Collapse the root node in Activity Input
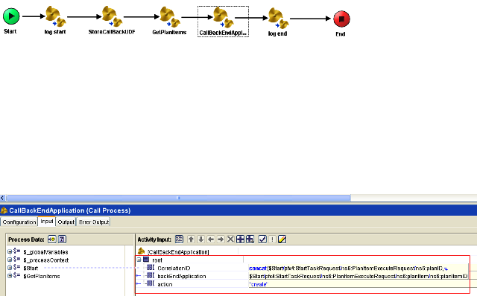Screen dimensions: 477x296 pos(139,260)
